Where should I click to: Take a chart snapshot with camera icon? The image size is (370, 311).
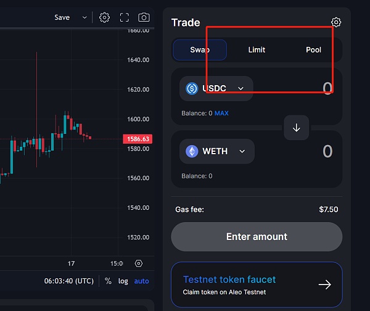point(144,17)
